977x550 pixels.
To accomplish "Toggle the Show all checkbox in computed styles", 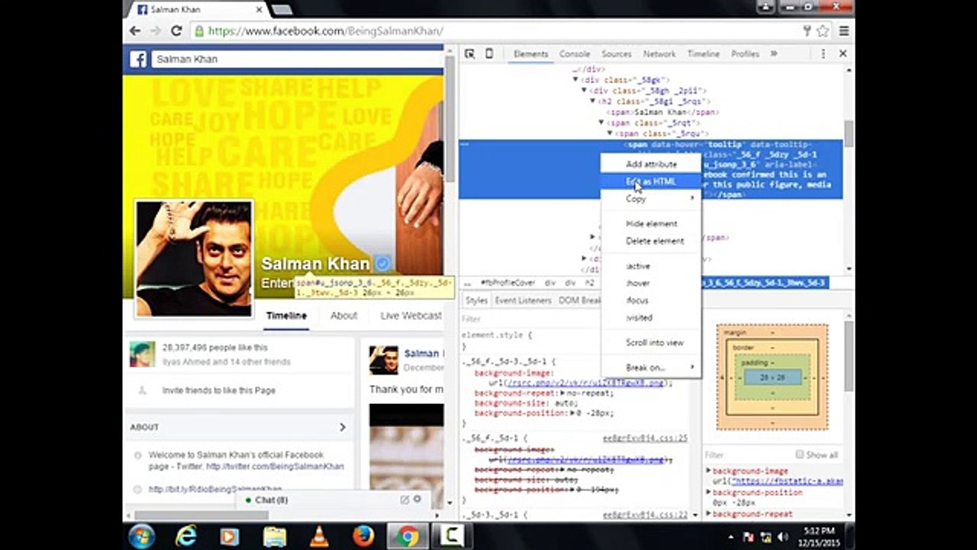I will pyautogui.click(x=800, y=455).
